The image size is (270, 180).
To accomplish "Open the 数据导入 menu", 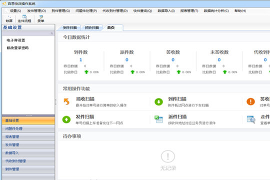I will [x=166, y=11].
